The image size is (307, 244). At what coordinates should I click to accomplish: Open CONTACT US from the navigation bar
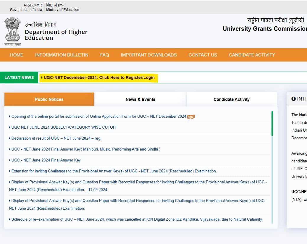point(203,55)
